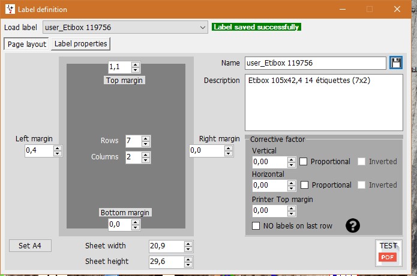
Task: Focus the Right margin input field
Action: 207,150
